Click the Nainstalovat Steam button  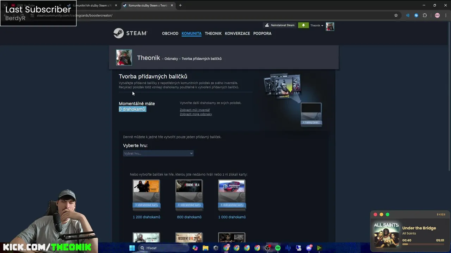280,25
